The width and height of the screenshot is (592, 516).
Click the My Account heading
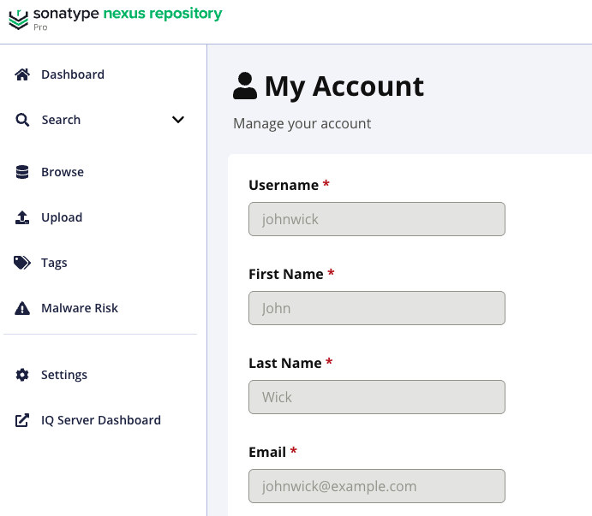[x=344, y=86]
